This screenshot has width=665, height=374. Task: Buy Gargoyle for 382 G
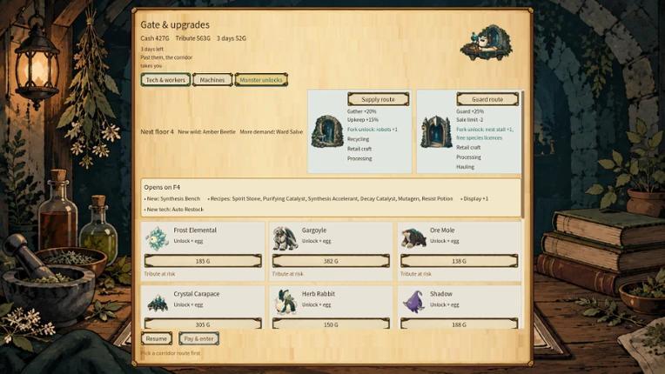pyautogui.click(x=331, y=261)
